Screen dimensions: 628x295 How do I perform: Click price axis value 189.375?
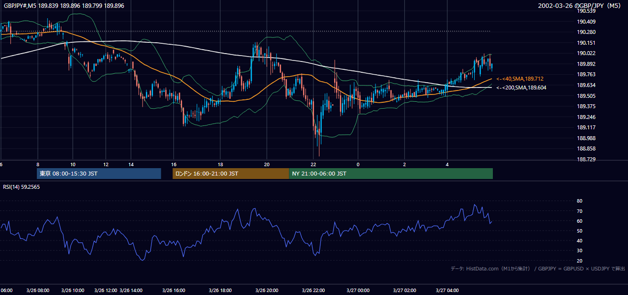tap(587, 106)
